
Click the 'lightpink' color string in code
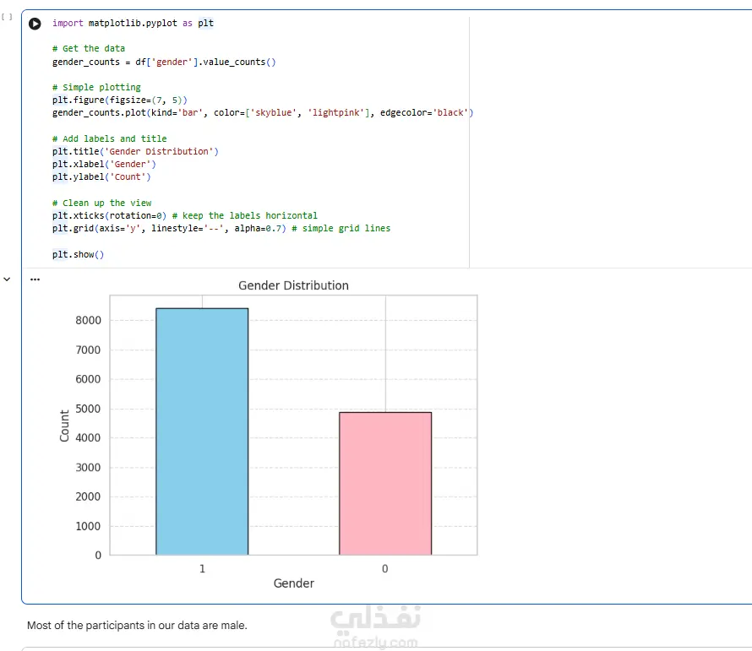[x=335, y=112]
